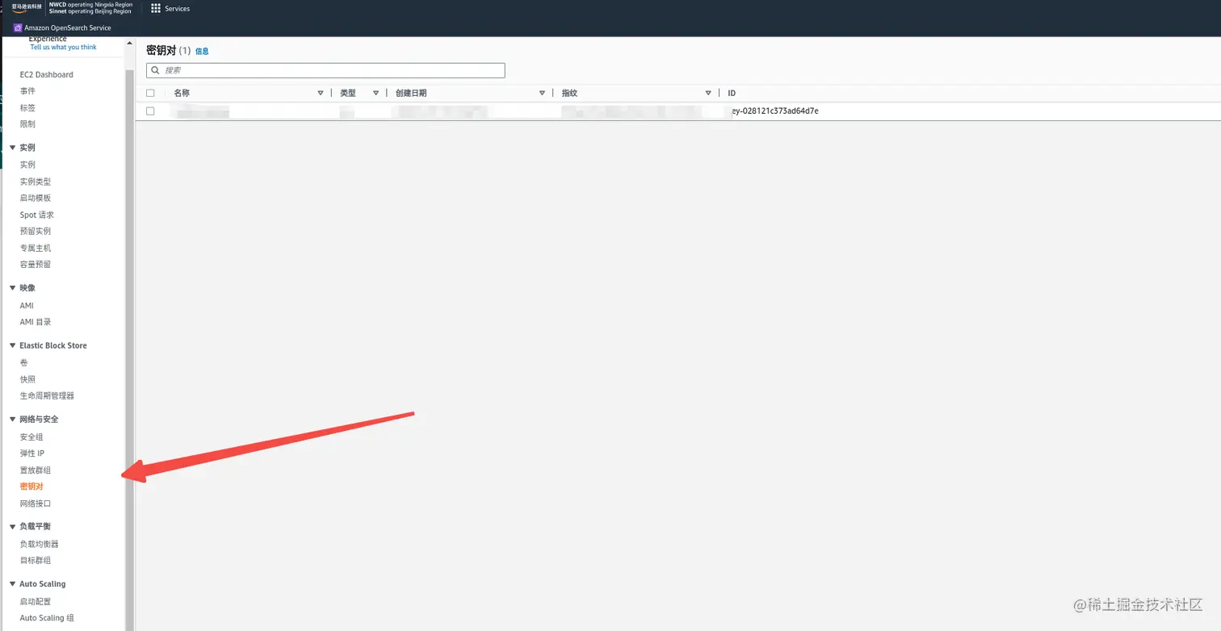1221x631 pixels.
Task: Open 限制 in the sidebar
Action: pyautogui.click(x=27, y=124)
